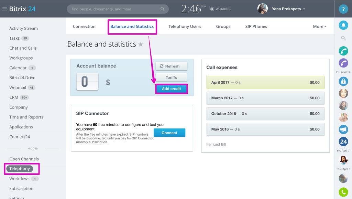
Task: Go to Chat and Calls
Action: (x=23, y=48)
